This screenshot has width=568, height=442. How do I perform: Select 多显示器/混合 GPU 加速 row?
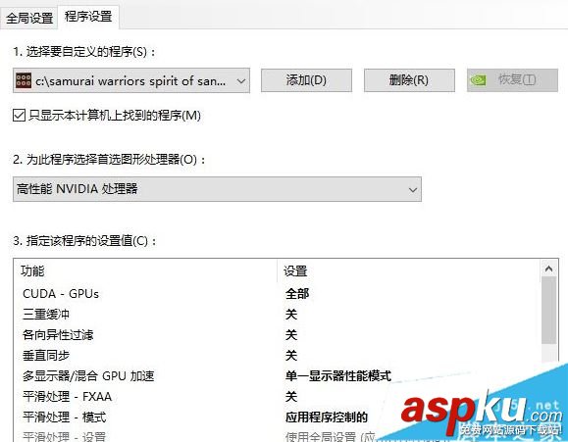[x=277, y=376]
